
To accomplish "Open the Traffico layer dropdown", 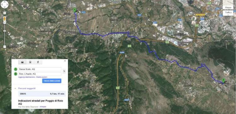I will [x=228, y=13].
